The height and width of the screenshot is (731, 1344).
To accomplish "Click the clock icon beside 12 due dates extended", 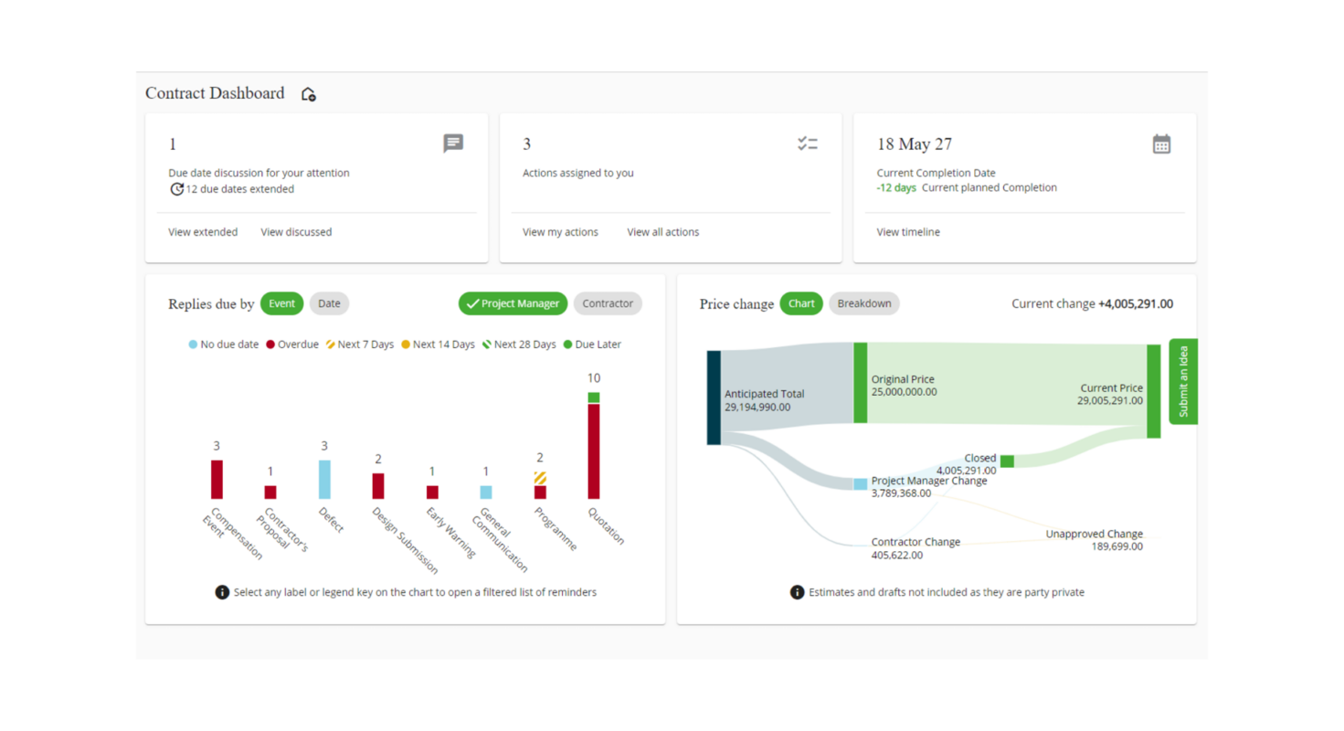I will pyautogui.click(x=176, y=189).
